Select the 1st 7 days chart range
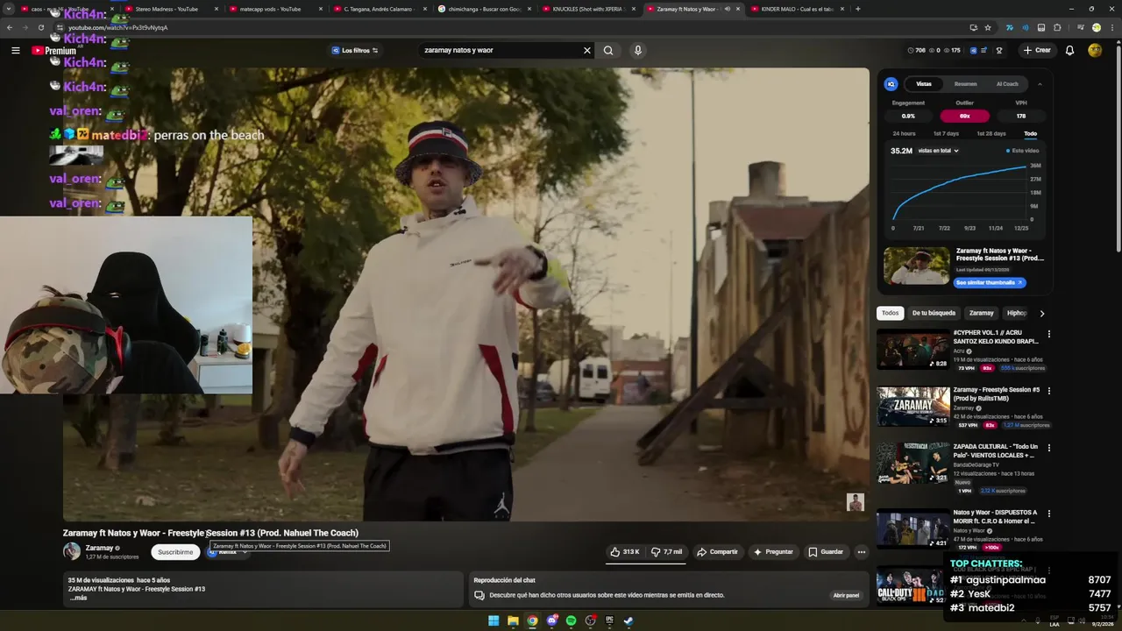Image resolution: width=1122 pixels, height=631 pixels. (946, 133)
